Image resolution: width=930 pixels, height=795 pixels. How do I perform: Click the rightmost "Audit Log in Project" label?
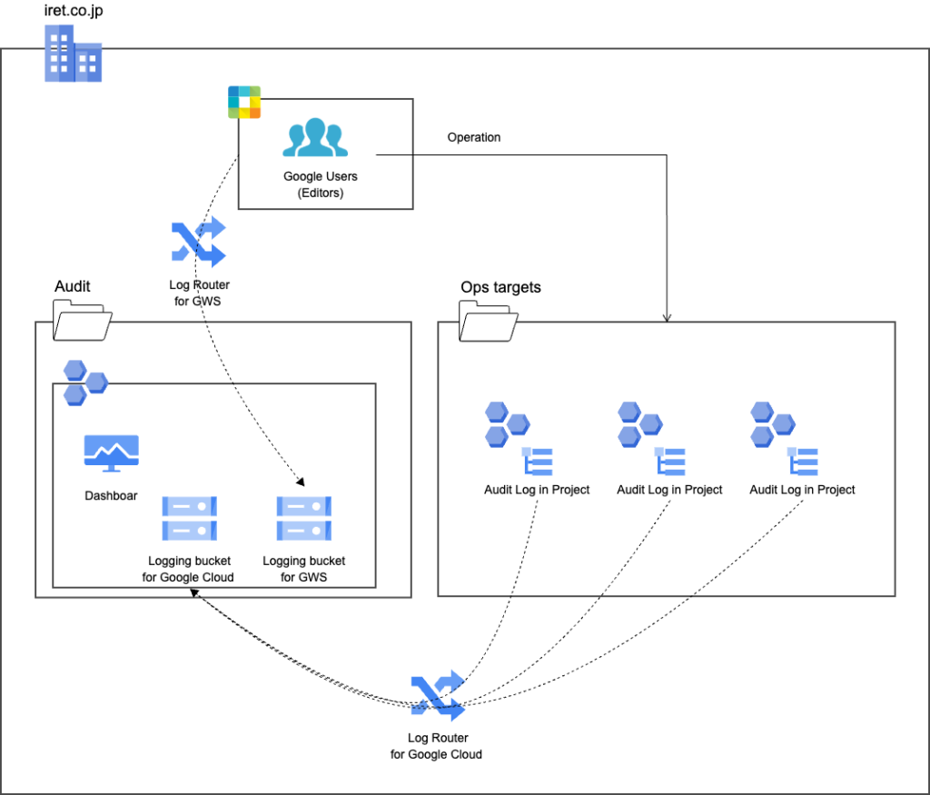(x=802, y=490)
